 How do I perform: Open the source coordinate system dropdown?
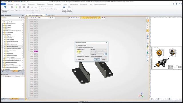coord(98,57)
